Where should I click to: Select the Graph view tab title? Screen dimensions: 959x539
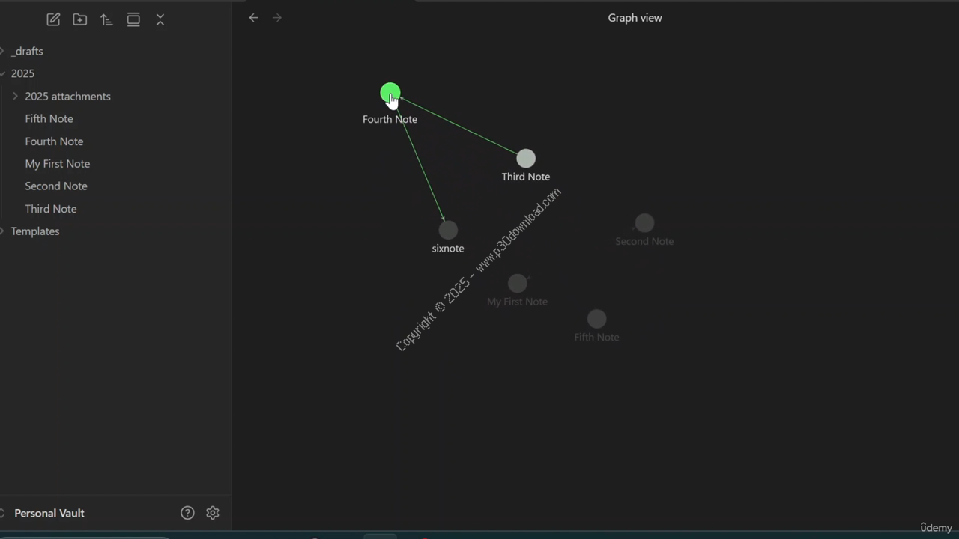[x=635, y=18]
